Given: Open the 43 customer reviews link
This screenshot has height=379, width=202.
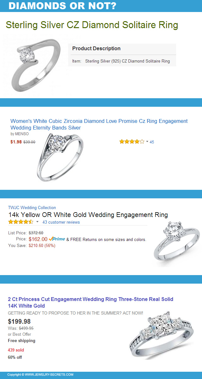Looking at the screenshot, I should point(61,222).
